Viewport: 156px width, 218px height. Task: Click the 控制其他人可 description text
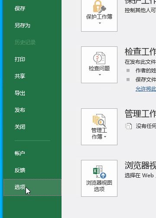140,10
